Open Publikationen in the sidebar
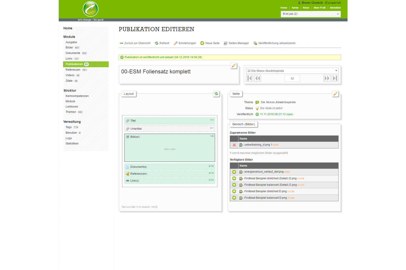The width and height of the screenshot is (406, 270). click(74, 64)
